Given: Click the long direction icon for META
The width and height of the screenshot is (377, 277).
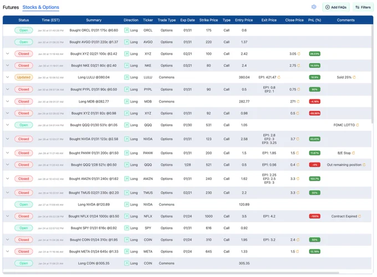Looking at the screenshot, I should point(126,252).
